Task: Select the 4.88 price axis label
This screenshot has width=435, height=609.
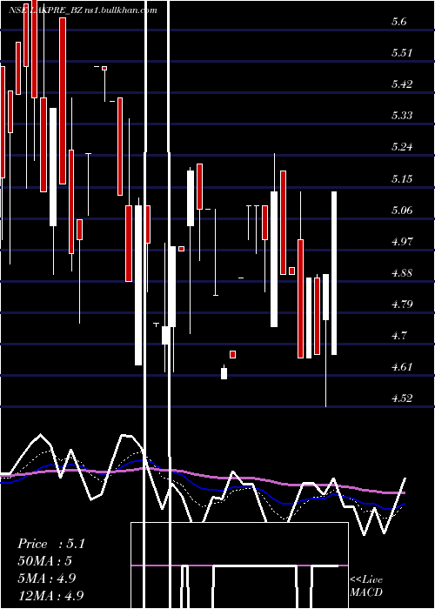Action: pyautogui.click(x=402, y=273)
